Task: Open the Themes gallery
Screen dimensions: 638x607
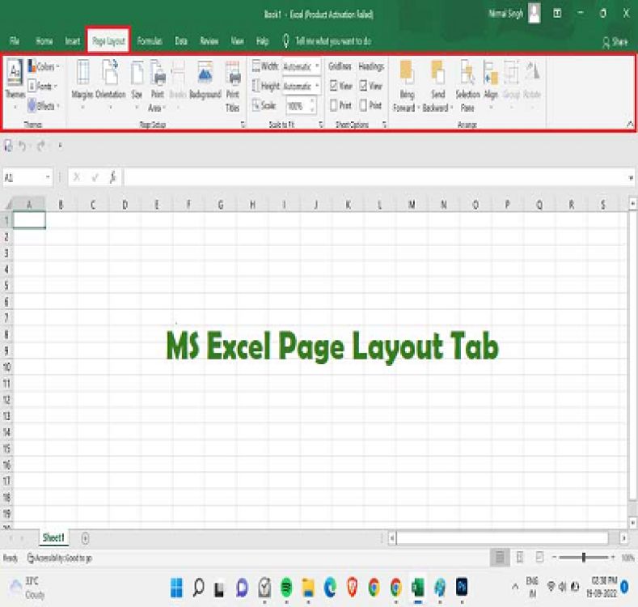Action: (15, 84)
